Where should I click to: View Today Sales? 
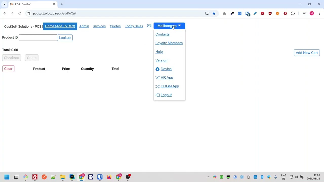coord(134,26)
